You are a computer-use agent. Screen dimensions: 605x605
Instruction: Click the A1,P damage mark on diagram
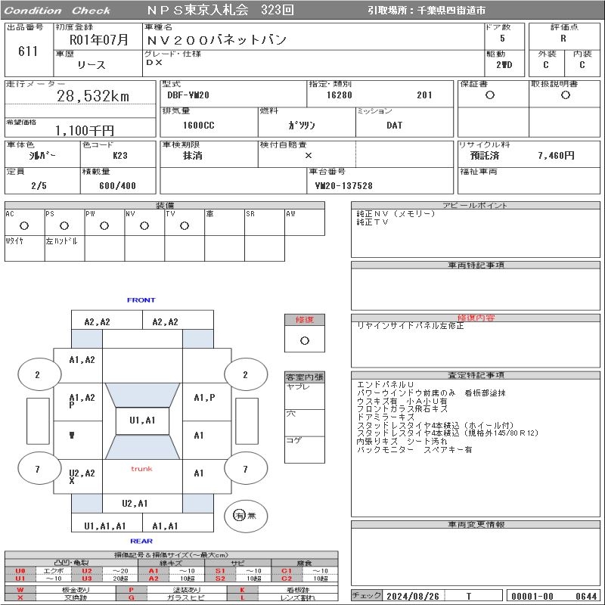pos(204,398)
